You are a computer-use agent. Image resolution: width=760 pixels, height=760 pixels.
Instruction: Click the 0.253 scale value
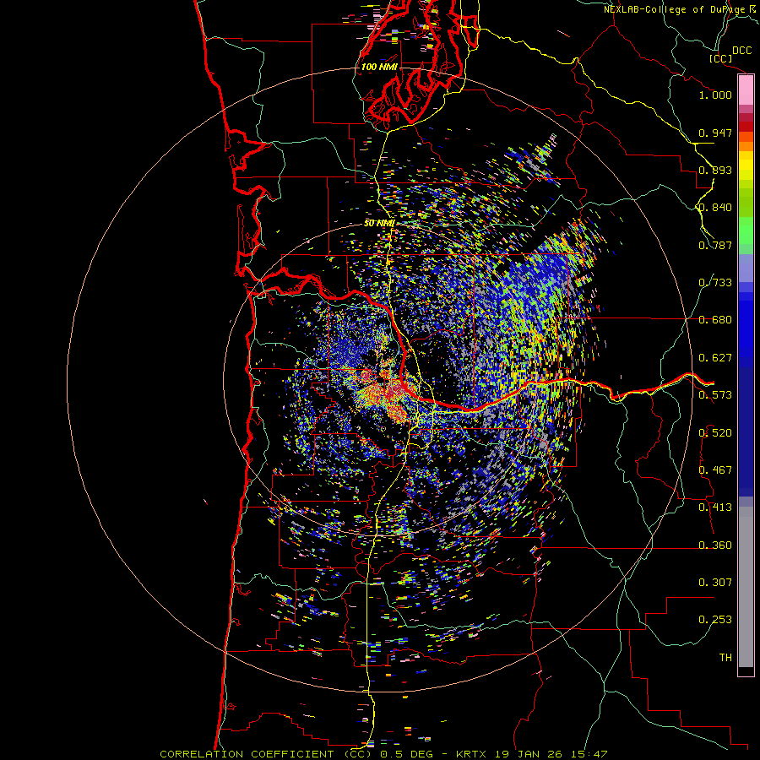(715, 620)
